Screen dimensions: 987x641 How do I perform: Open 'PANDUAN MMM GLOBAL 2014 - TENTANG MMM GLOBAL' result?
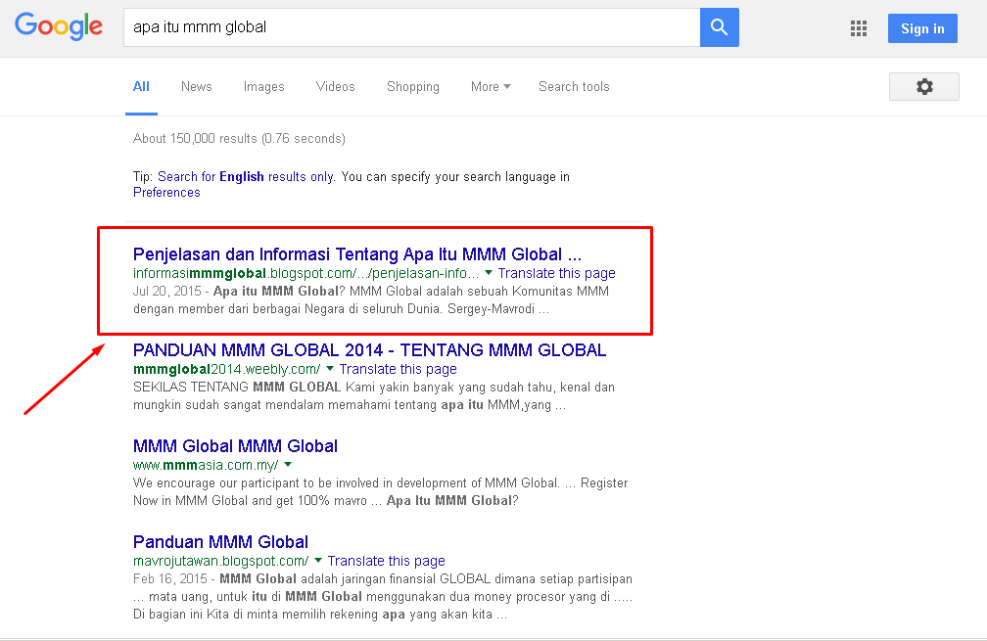(369, 349)
